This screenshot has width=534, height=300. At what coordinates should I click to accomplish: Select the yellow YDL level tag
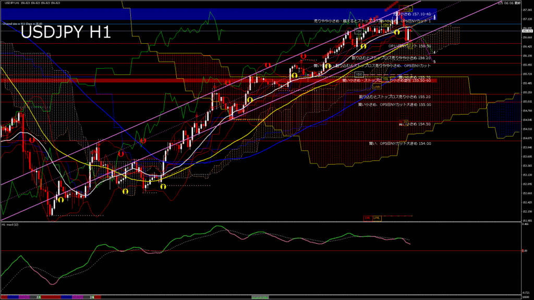(x=386, y=79)
